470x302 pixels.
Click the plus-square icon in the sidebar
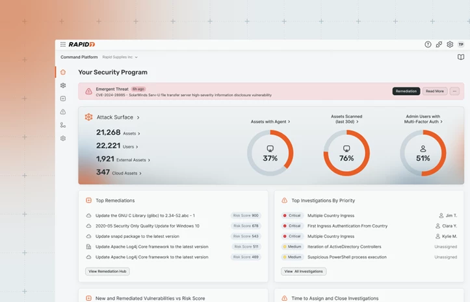[x=63, y=99]
